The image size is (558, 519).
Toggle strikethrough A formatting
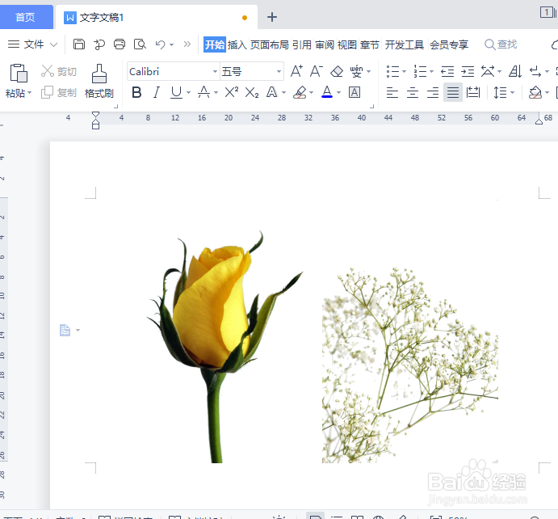[203, 93]
